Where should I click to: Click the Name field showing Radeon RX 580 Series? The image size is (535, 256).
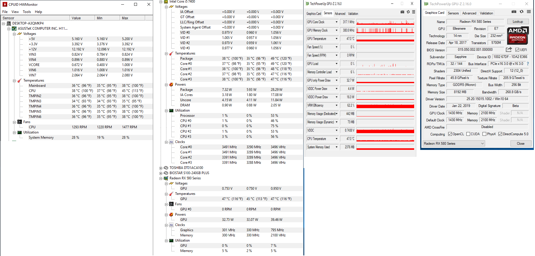coord(475,22)
